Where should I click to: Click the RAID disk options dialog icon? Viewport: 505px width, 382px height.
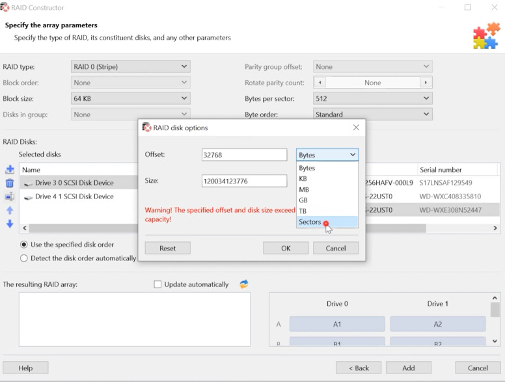tap(146, 128)
